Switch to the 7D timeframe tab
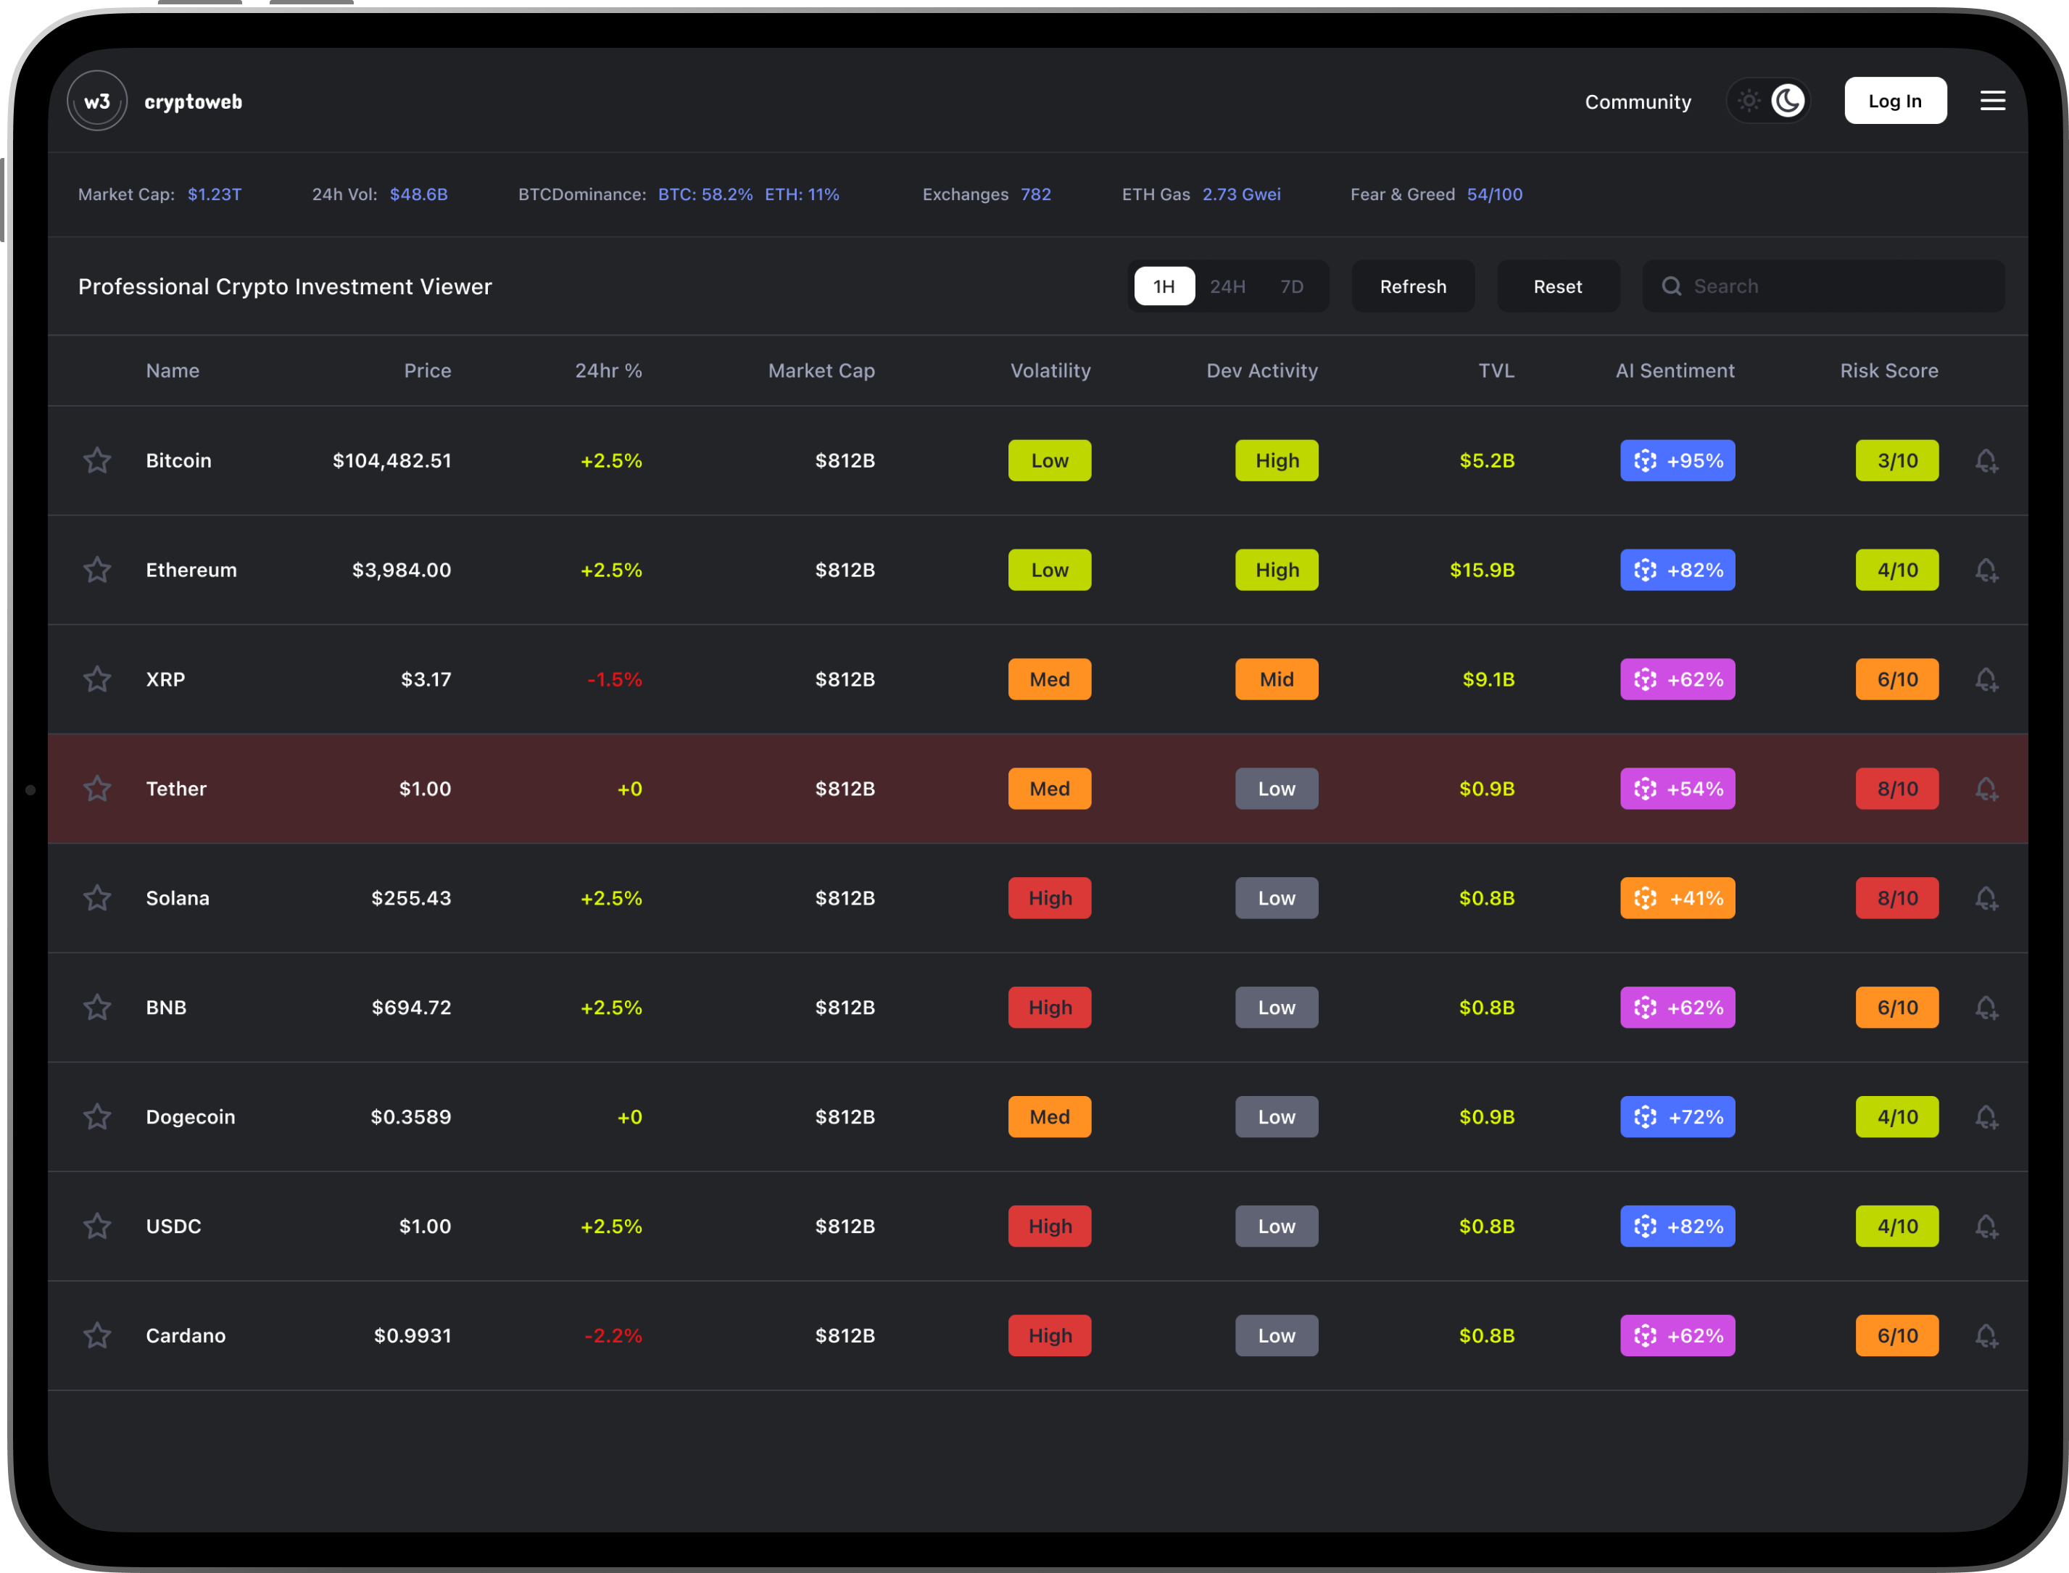2069x1573 pixels. [1291, 286]
